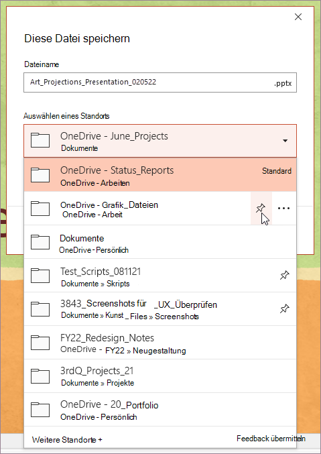Pick FY22_Redesign_Notes folder

click(160, 342)
